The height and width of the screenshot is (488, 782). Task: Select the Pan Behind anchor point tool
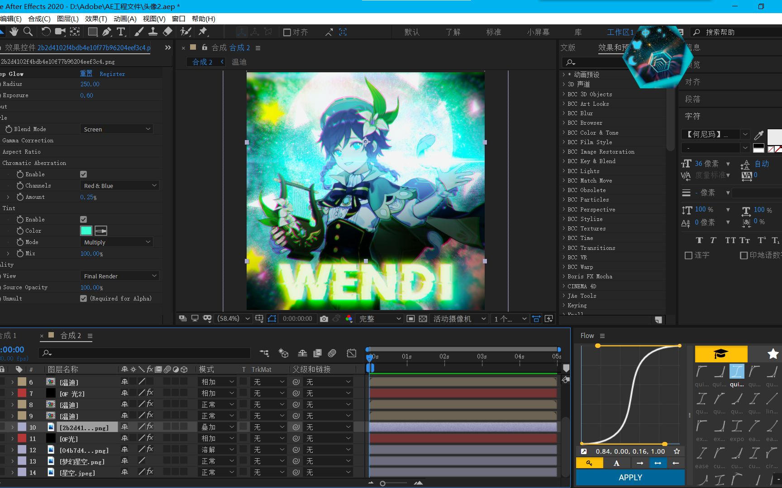(75, 32)
